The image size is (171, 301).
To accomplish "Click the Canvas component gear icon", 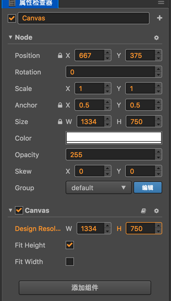I will 156,211.
